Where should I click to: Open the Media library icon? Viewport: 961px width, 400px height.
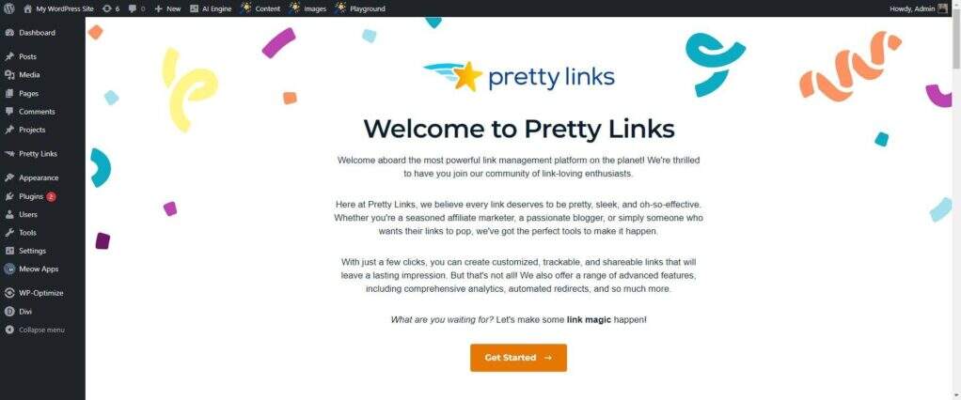pos(9,75)
